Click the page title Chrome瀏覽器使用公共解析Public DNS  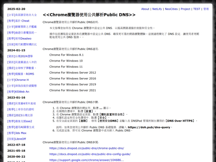89,15
